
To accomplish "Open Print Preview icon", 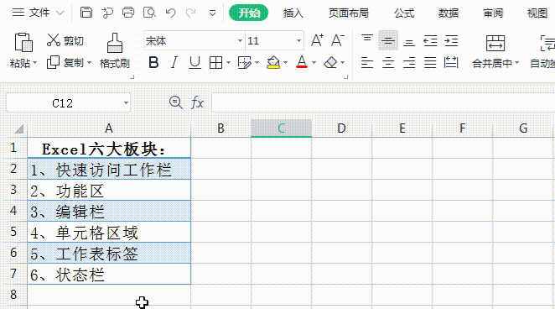I will pyautogui.click(x=149, y=13).
